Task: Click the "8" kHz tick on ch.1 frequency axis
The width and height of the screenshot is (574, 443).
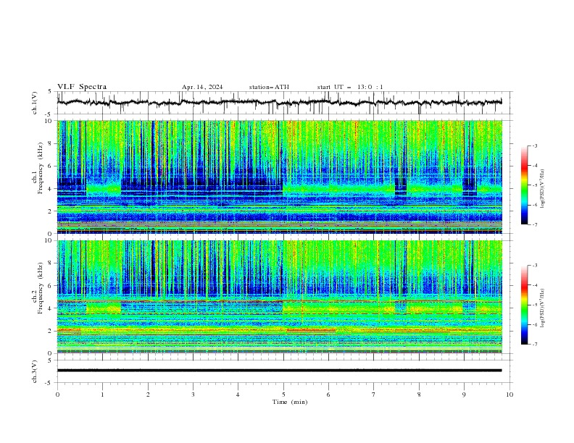Action: (x=51, y=143)
